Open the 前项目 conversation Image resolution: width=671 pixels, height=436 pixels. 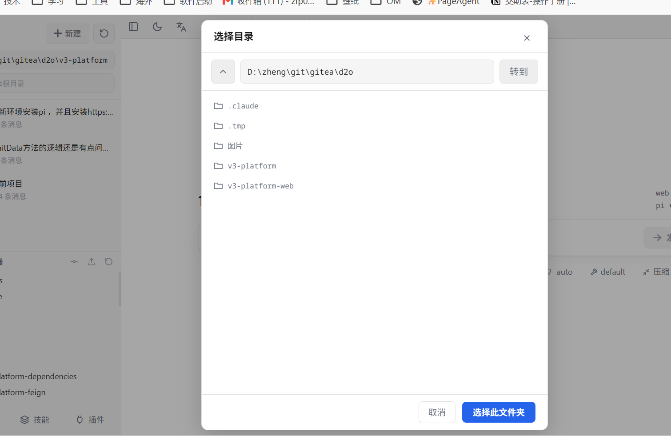click(x=58, y=189)
